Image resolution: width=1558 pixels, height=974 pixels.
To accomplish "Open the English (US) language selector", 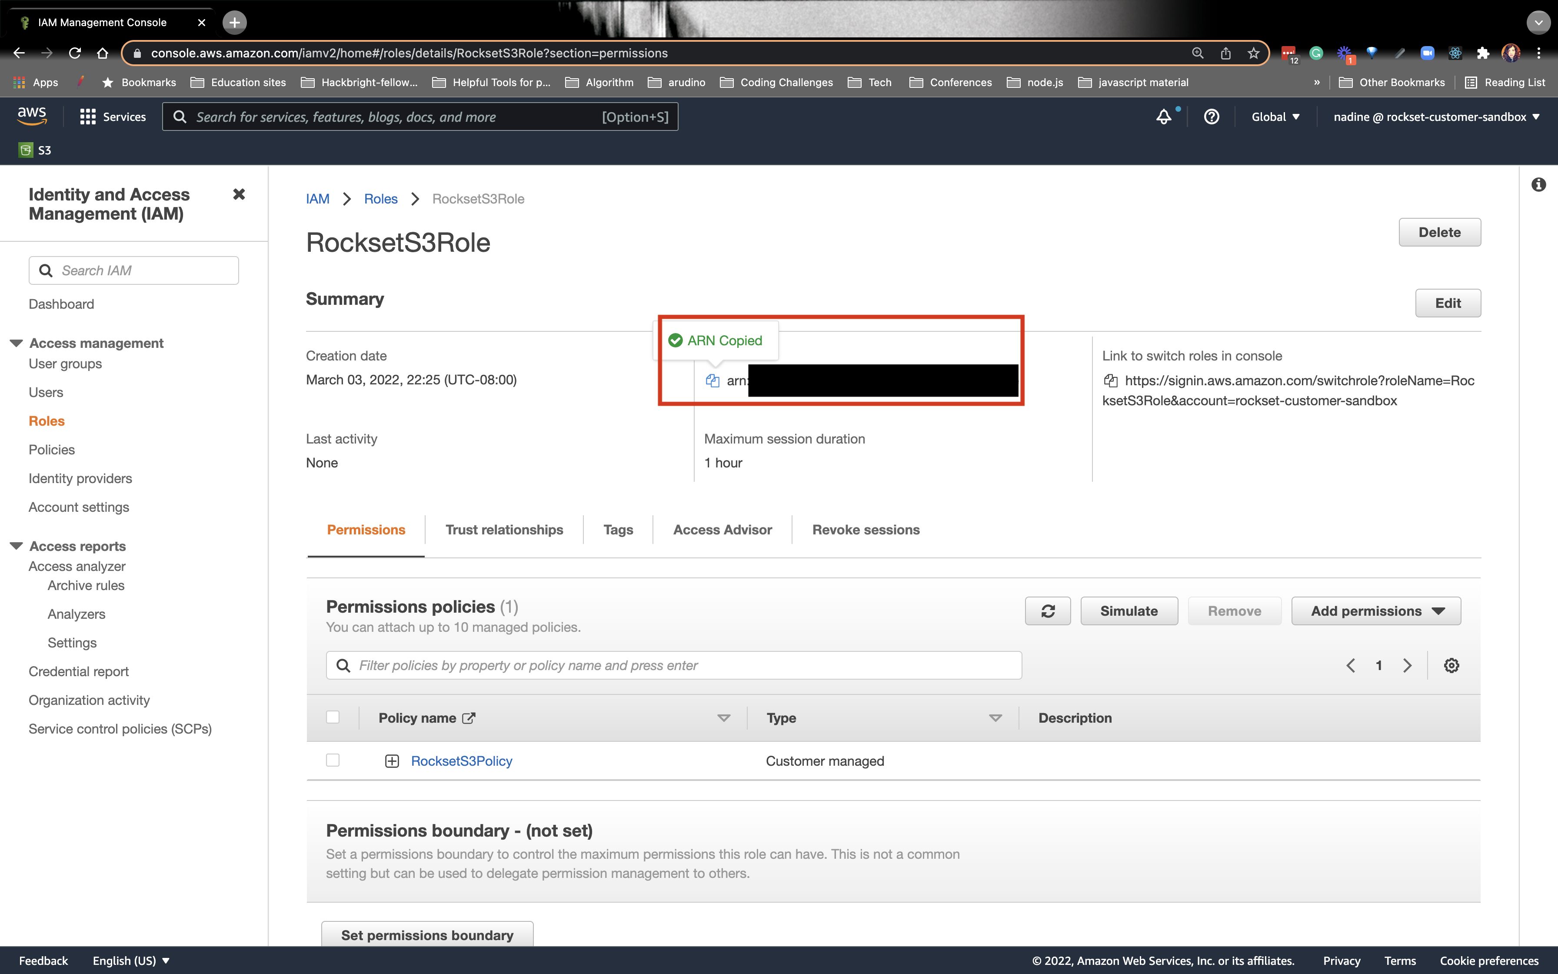I will coord(131,961).
